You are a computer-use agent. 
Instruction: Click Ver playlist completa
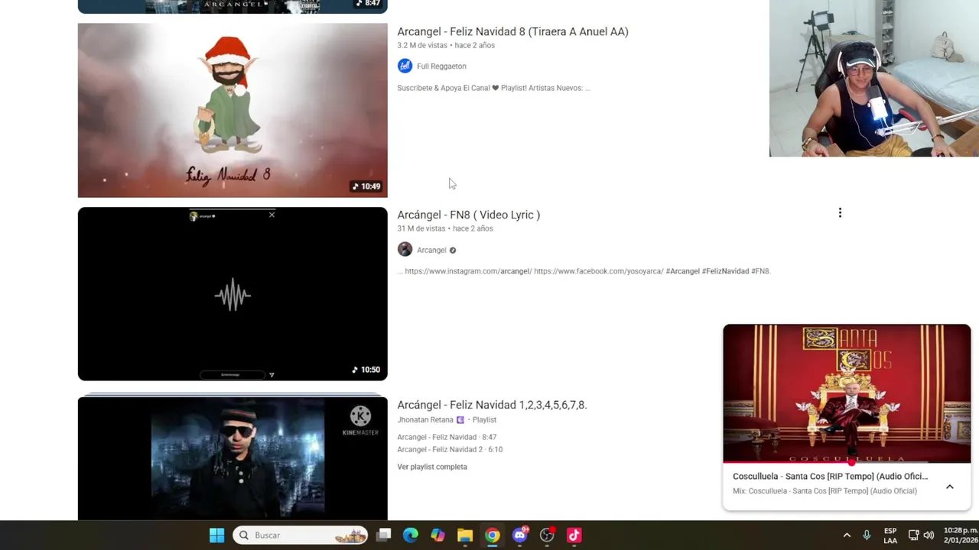coord(432,467)
